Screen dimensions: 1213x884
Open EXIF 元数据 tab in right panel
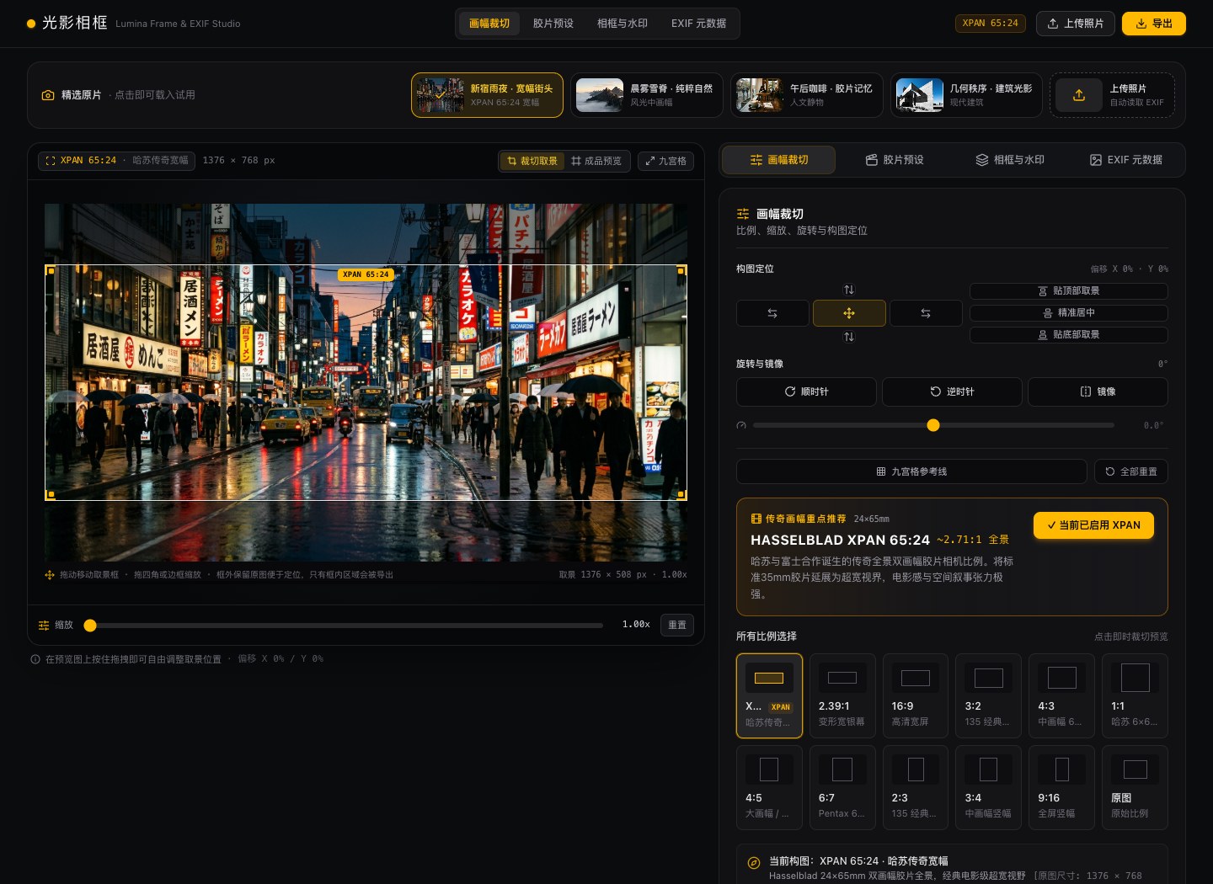[x=1125, y=160]
